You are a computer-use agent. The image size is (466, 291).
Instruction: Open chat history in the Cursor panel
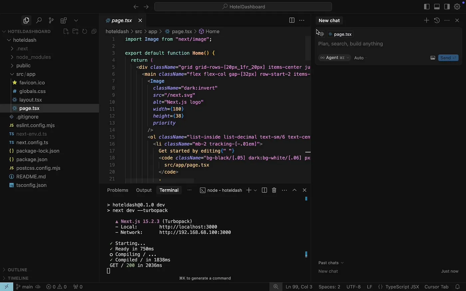click(437, 20)
